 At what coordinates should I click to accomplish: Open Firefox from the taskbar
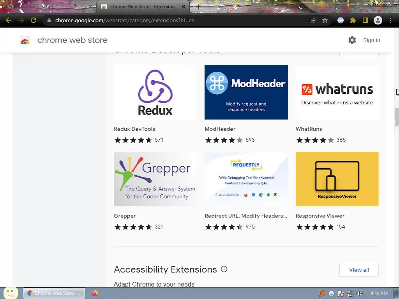click(x=95, y=293)
